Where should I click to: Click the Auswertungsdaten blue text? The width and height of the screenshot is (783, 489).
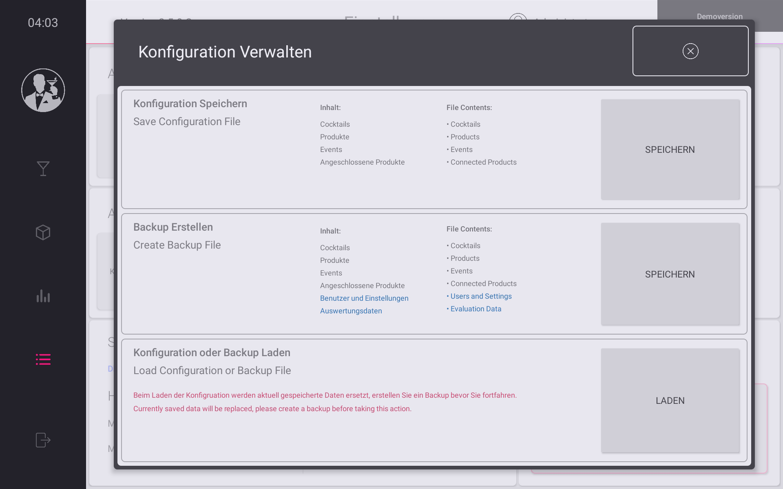[351, 311]
